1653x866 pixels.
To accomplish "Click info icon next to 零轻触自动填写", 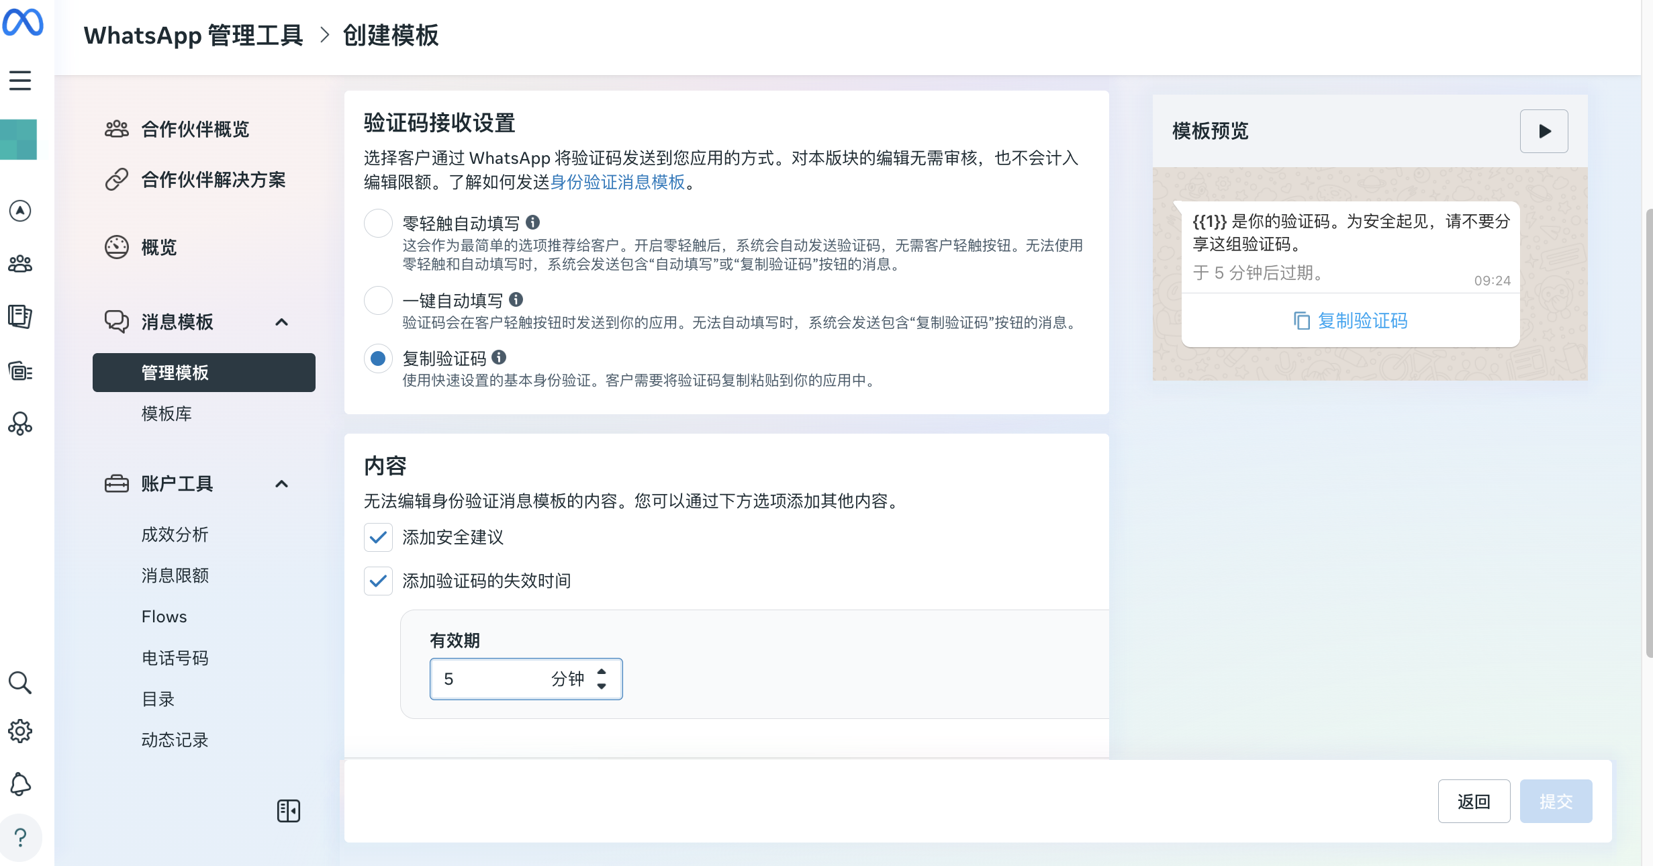I will [x=533, y=222].
